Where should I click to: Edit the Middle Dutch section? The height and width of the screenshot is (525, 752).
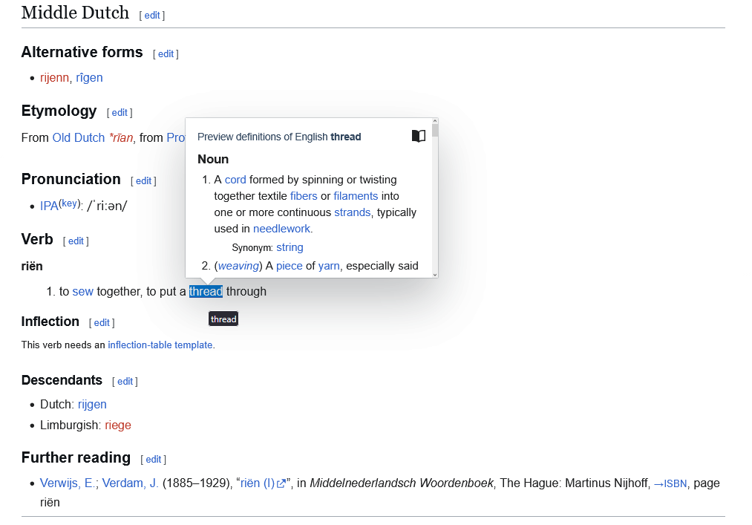point(152,16)
